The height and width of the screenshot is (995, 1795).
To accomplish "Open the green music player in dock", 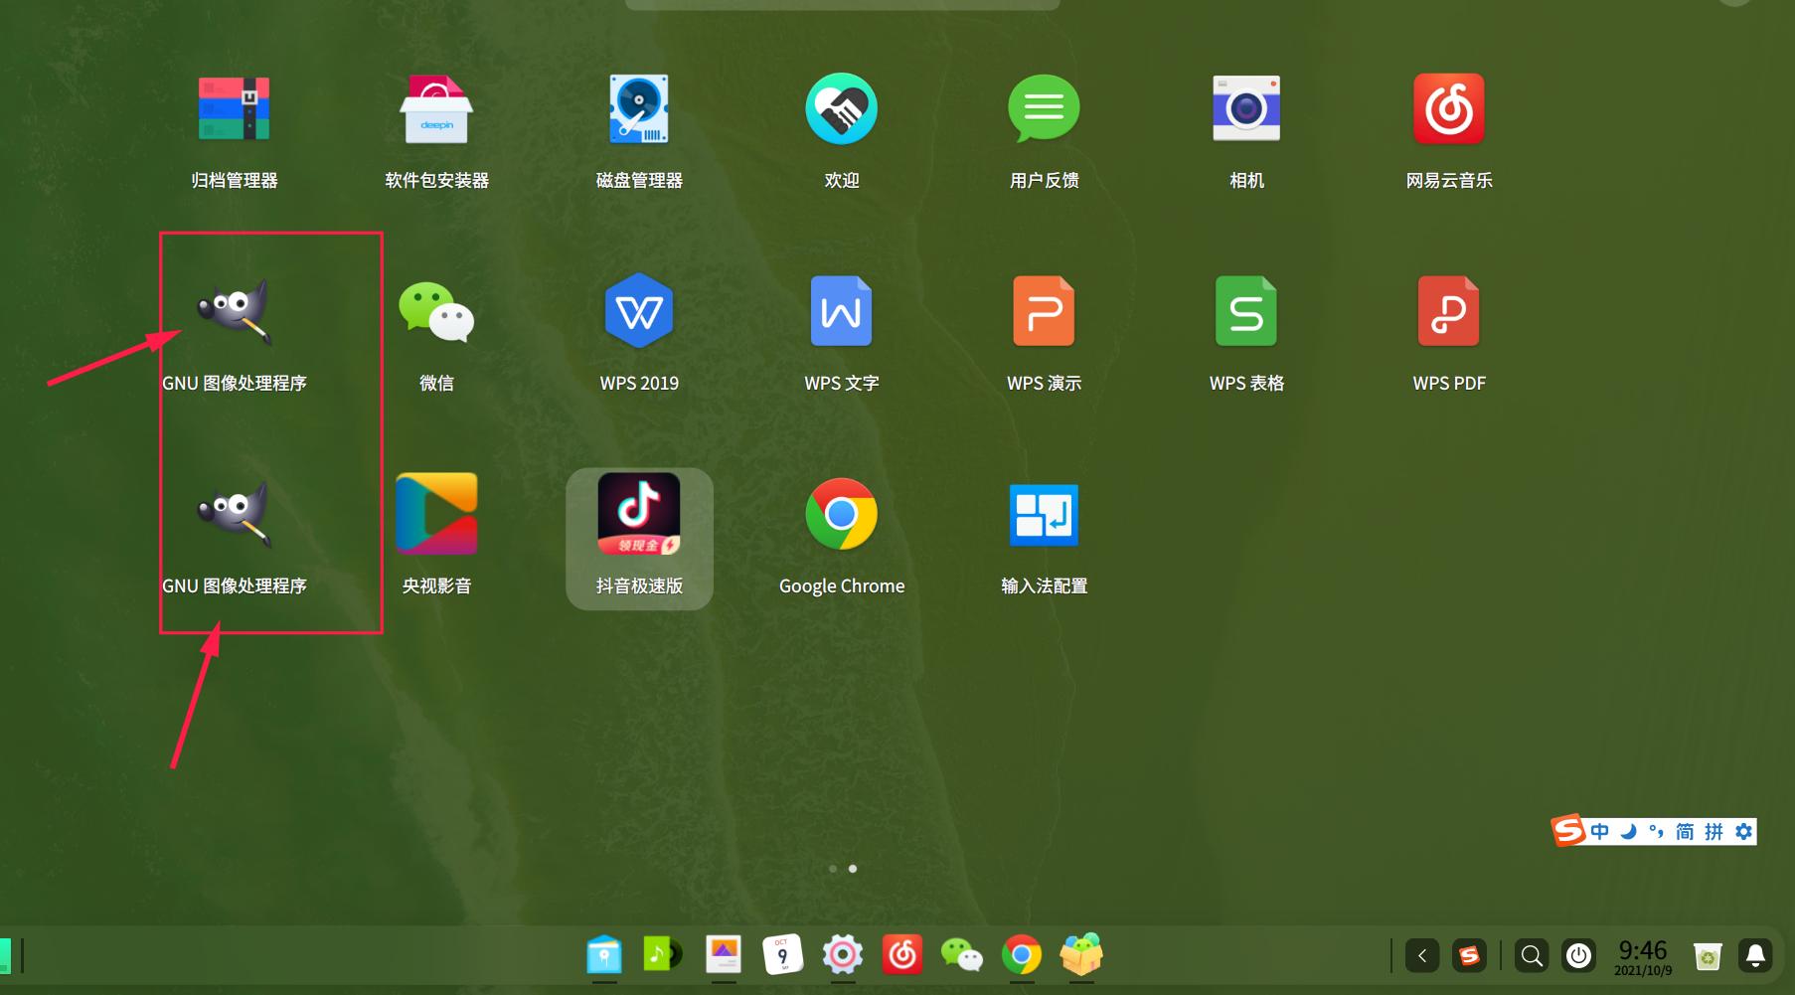I will pyautogui.click(x=663, y=955).
